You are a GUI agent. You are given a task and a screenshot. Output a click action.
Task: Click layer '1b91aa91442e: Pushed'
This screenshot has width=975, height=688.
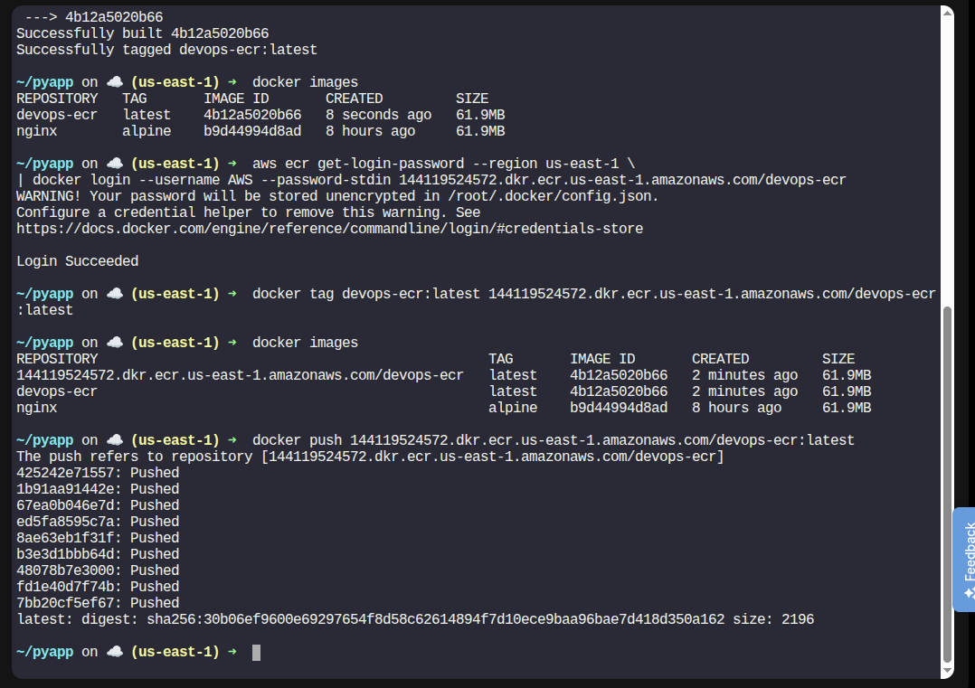click(98, 489)
